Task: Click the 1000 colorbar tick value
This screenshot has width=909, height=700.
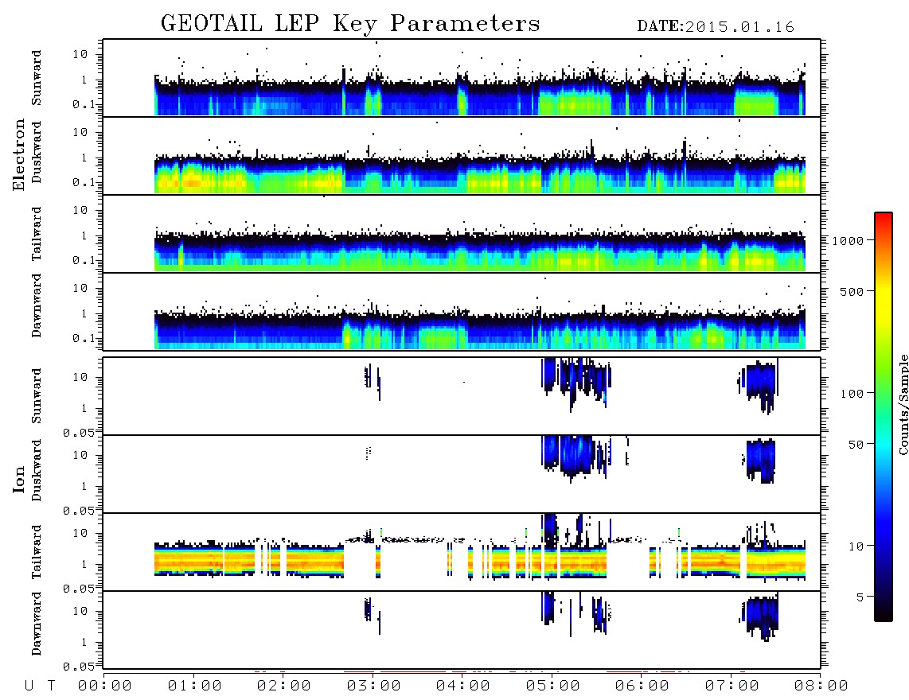Action: 848,240
